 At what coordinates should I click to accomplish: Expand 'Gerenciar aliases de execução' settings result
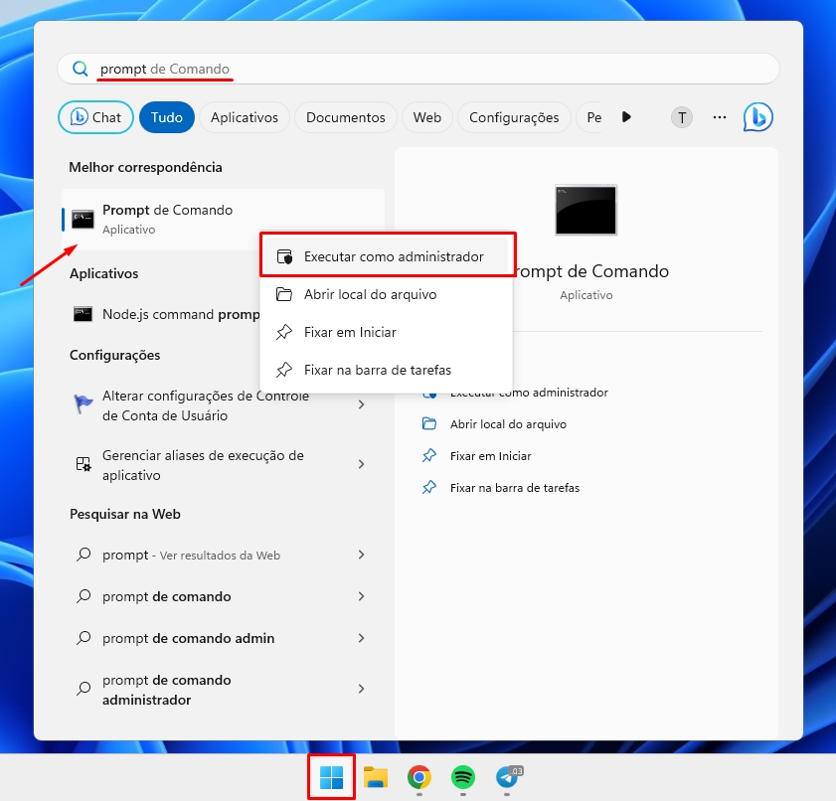click(x=361, y=465)
